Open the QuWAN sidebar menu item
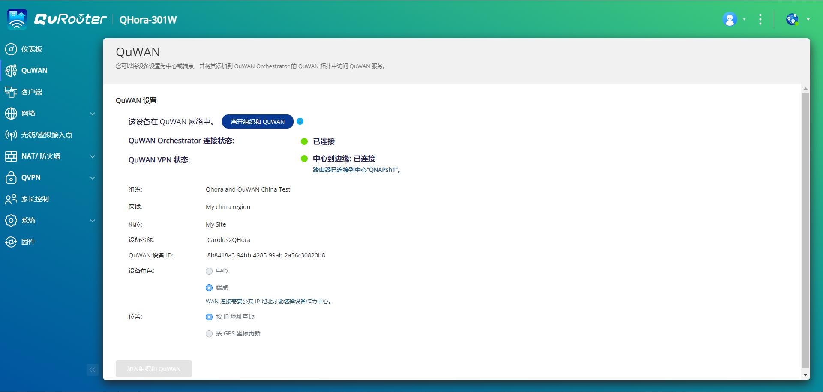Viewport: 823px width, 392px height. coord(34,71)
